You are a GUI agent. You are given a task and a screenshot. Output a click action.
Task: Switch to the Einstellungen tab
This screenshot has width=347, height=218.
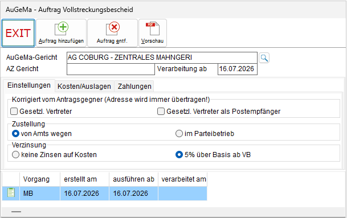[28, 85]
